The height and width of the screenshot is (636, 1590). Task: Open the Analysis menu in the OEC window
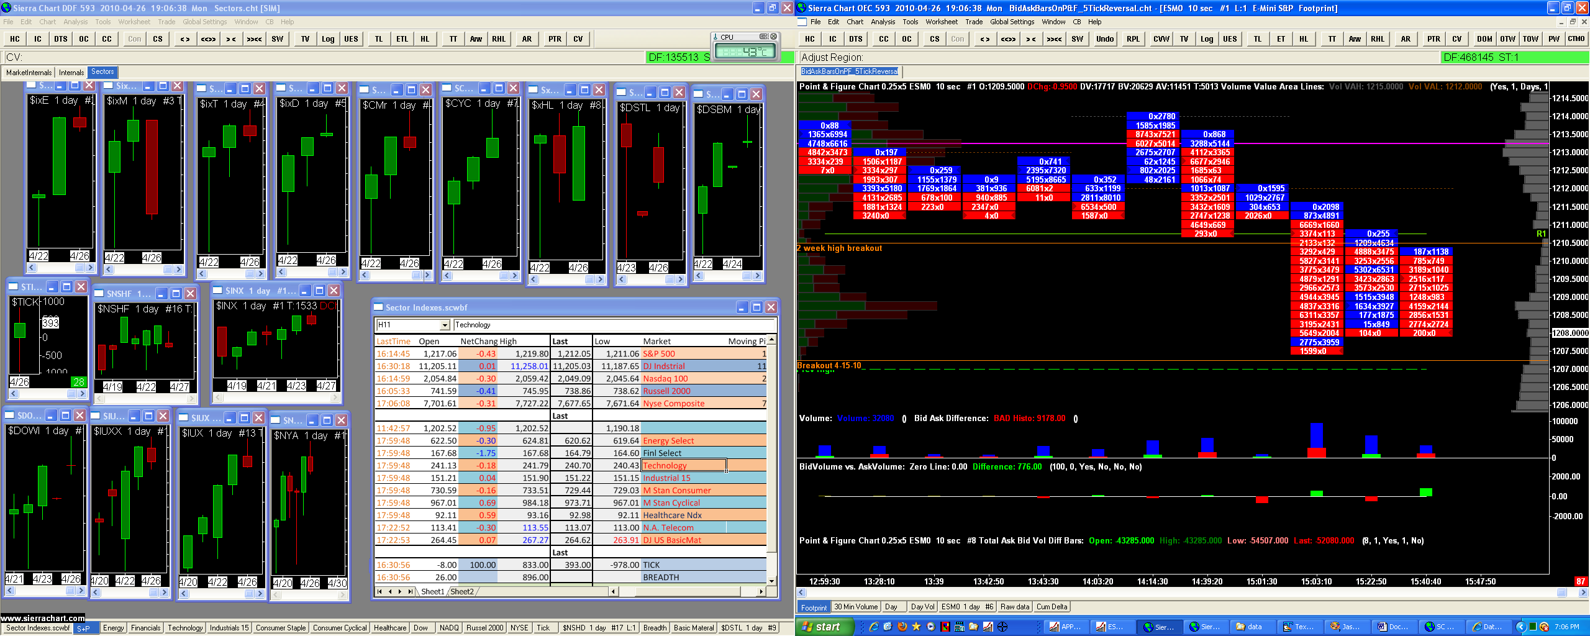pos(883,22)
